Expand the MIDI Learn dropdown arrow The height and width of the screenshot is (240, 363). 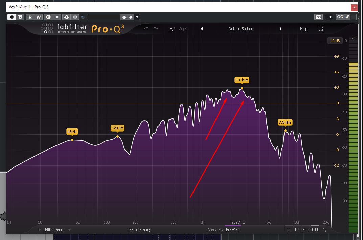pos(69,229)
